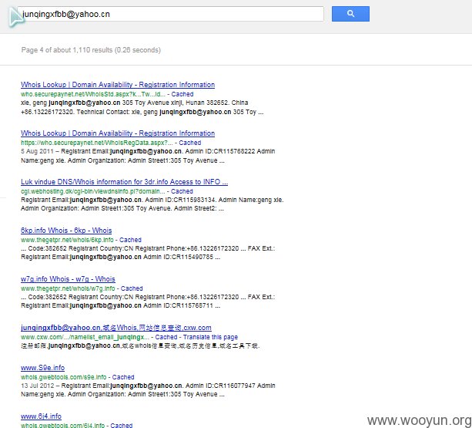This screenshot has height=428, width=472.
Task: Click green URL whois.gwebtools.com/6j4.info
Action: click(62, 425)
